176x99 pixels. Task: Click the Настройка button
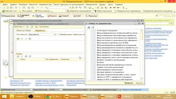tap(44, 27)
